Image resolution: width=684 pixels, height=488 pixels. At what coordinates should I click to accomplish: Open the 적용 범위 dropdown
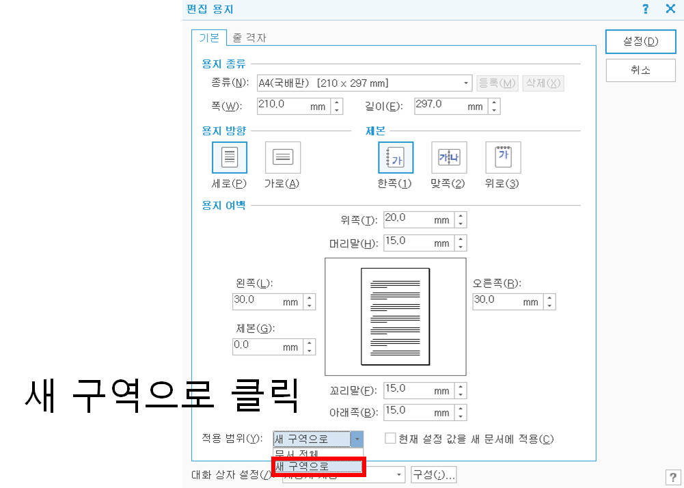point(358,438)
